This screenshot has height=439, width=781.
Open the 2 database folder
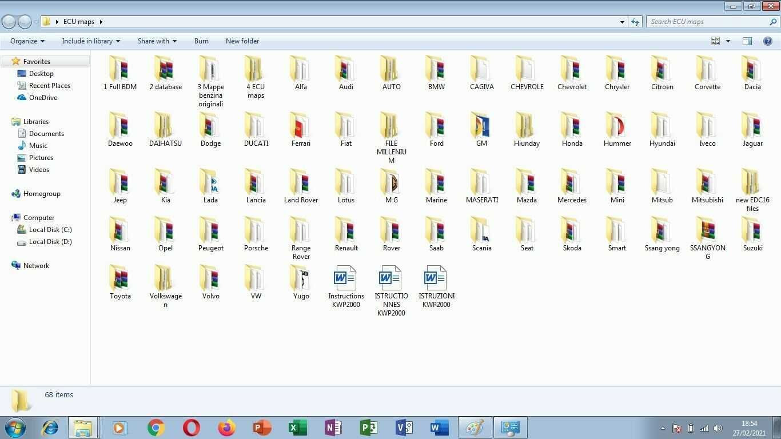tap(165, 73)
